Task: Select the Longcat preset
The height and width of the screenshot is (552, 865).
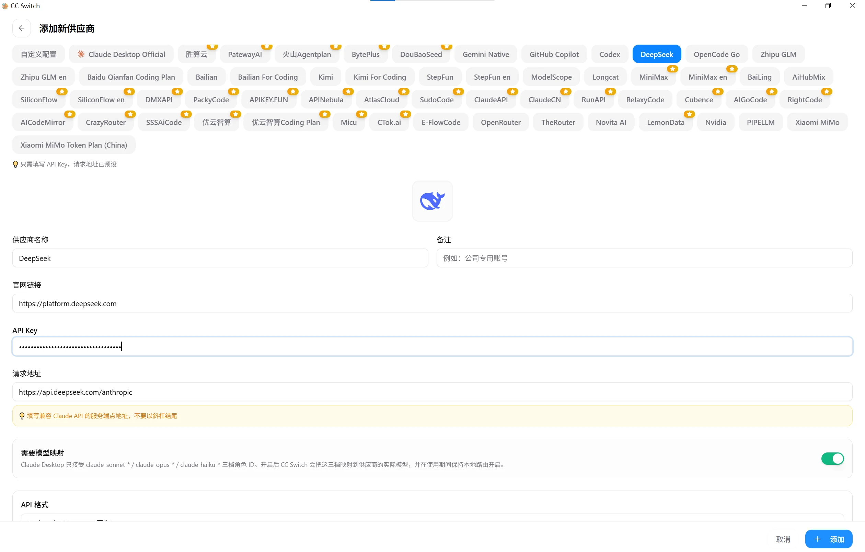Action: point(605,77)
